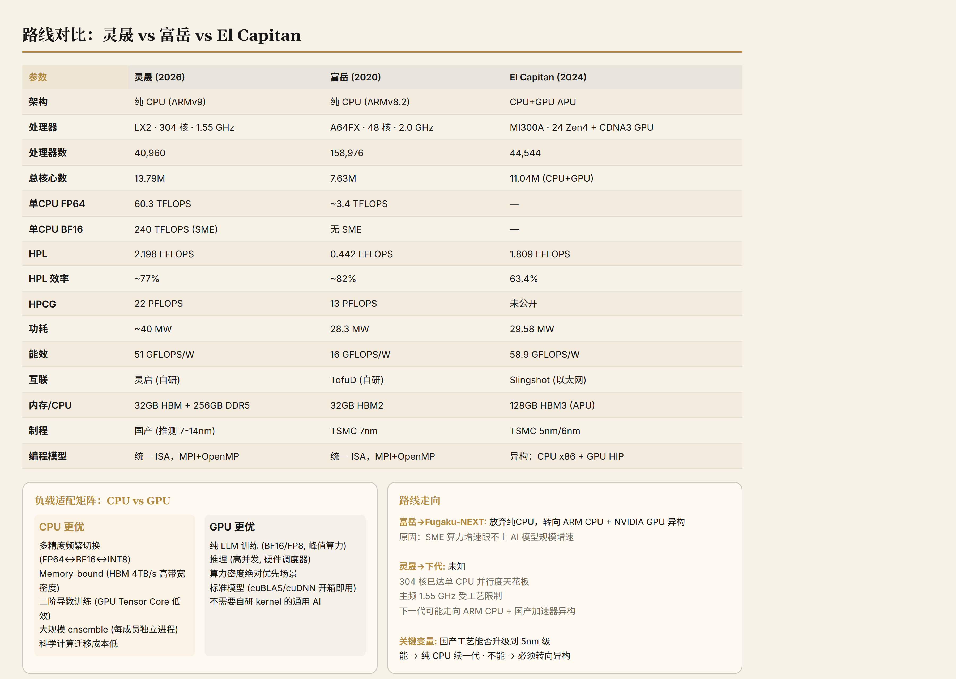Click the total cores value 13.79M

(150, 178)
